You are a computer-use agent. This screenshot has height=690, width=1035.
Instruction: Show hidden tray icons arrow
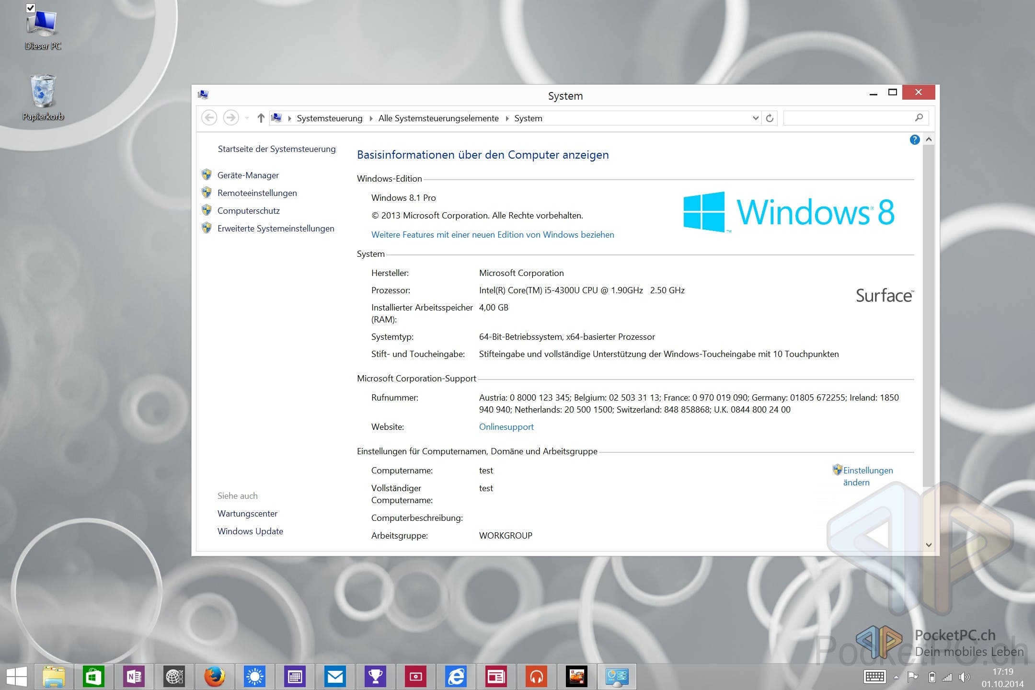tap(896, 677)
